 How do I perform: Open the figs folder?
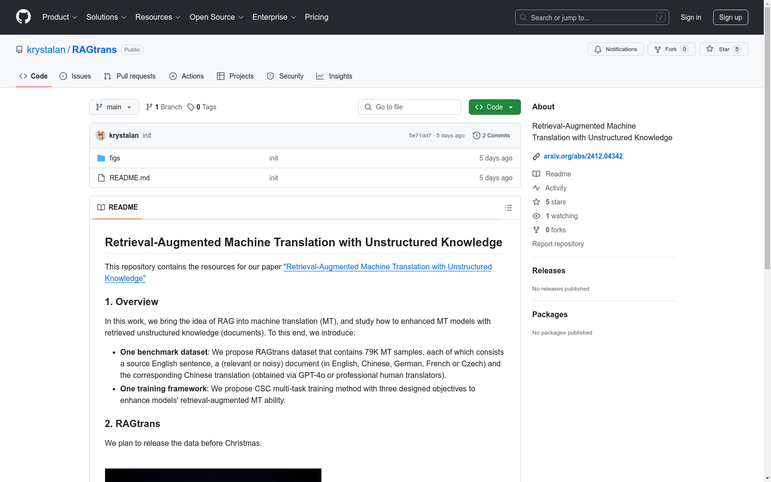[115, 158]
